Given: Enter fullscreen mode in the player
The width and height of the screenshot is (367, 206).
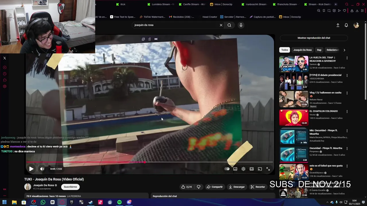Looking at the screenshot, I should pyautogui.click(x=268, y=169).
